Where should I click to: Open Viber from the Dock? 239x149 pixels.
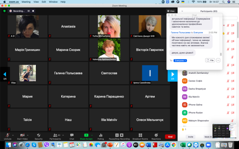46,145
